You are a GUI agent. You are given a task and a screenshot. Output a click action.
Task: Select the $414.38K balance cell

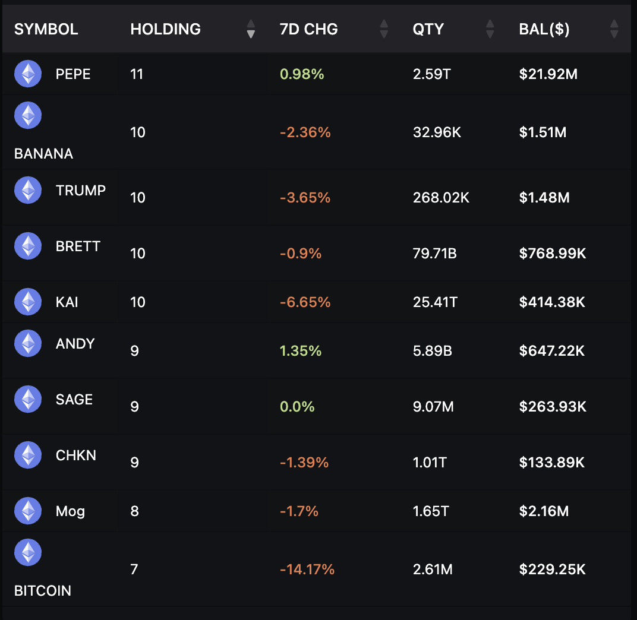pyautogui.click(x=552, y=302)
